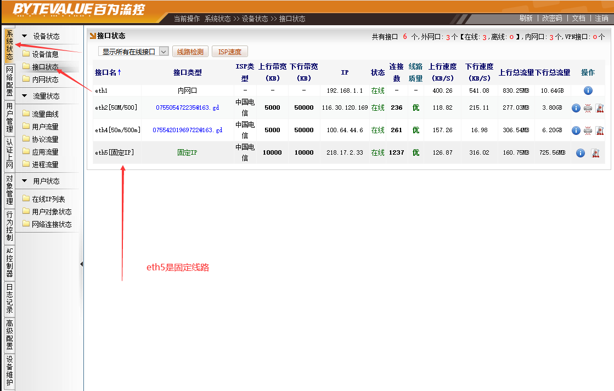
Task: Click the line test icon for eth5
Action: (x=595, y=153)
